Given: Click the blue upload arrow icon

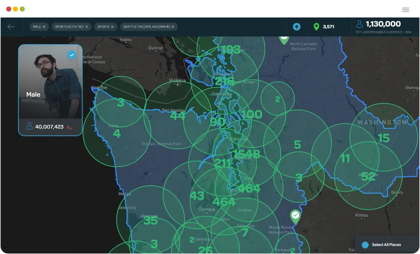Looking at the screenshot, I should pyautogui.click(x=296, y=27).
